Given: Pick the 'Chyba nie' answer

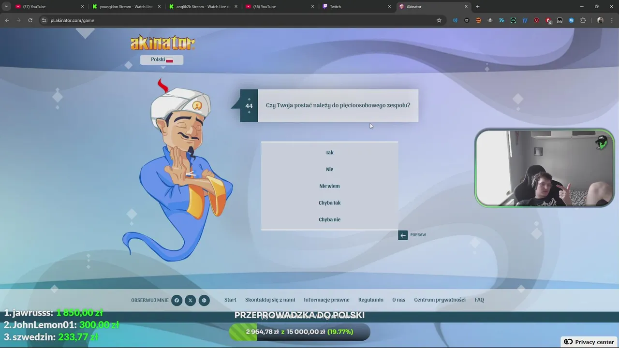Looking at the screenshot, I should [x=329, y=219].
